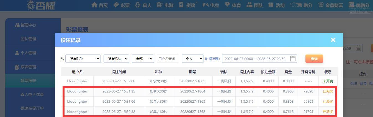373x117 pixels.
Task: Click 投注 link in background 操作 column
Action: tap(354, 83)
